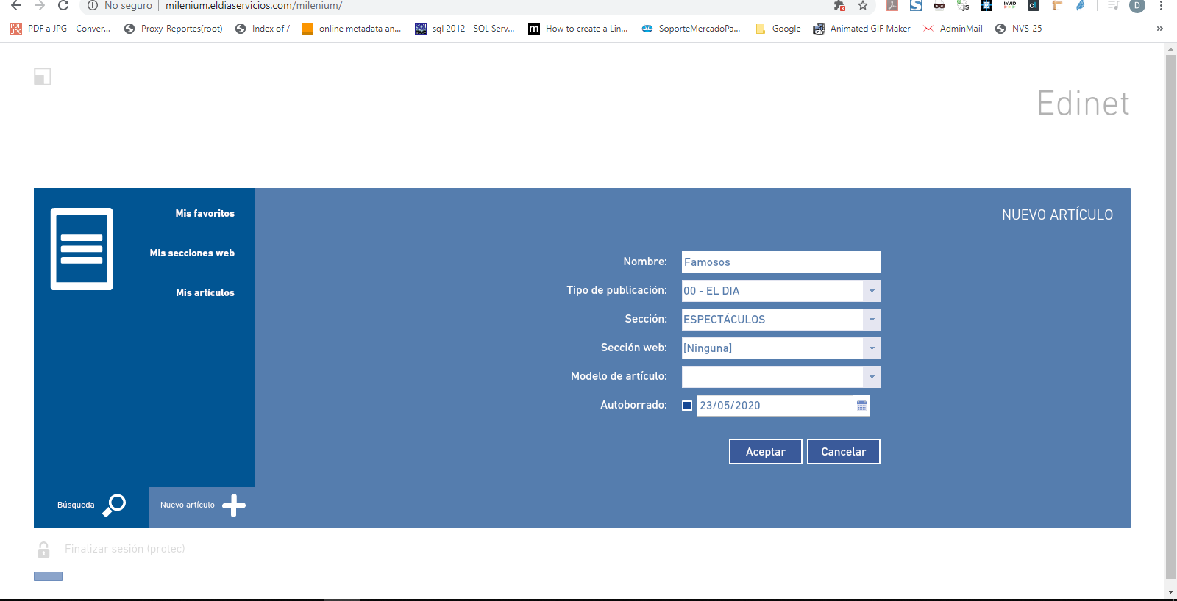Expand the Sección web dropdown
This screenshot has width=1177, height=601.
872,348
